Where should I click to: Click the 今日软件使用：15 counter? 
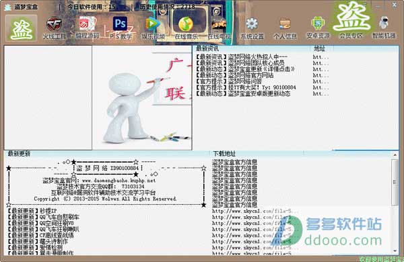(92, 7)
